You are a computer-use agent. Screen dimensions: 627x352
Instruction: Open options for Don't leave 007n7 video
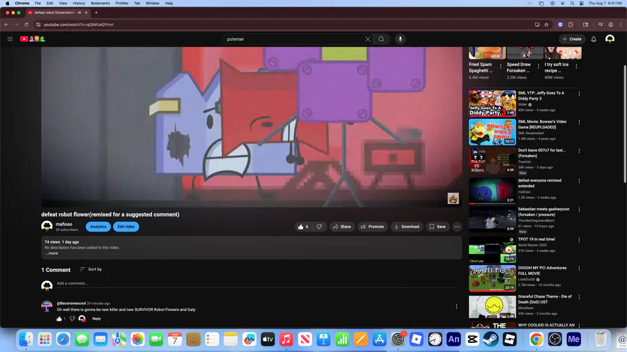click(579, 151)
